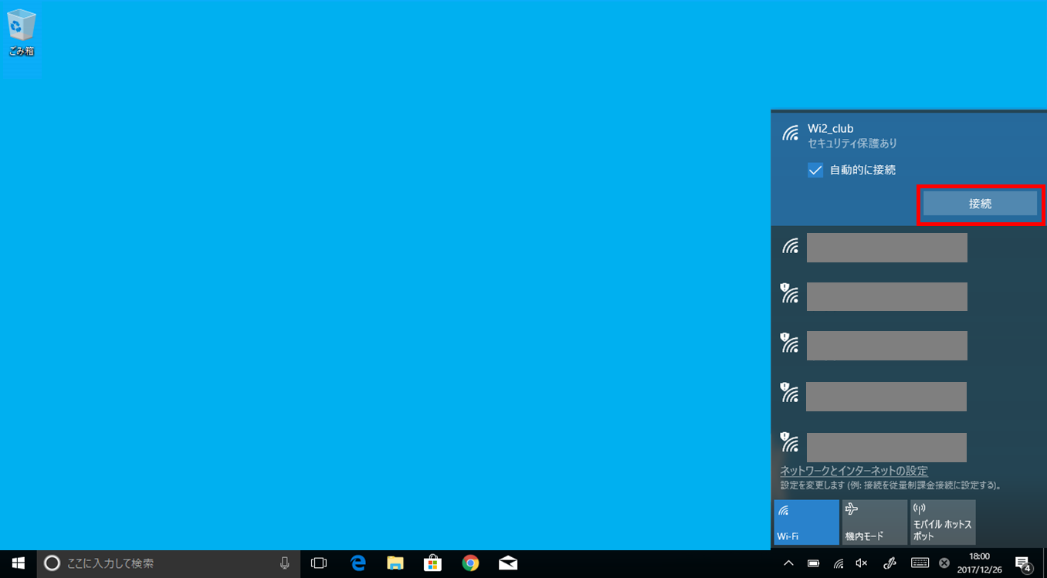
Task: Click the Wi-Fi signal icon beside Wi2_club
Action: point(790,133)
